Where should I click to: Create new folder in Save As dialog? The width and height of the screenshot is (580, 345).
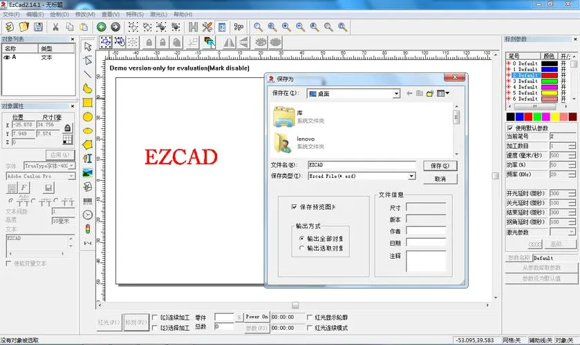click(430, 93)
